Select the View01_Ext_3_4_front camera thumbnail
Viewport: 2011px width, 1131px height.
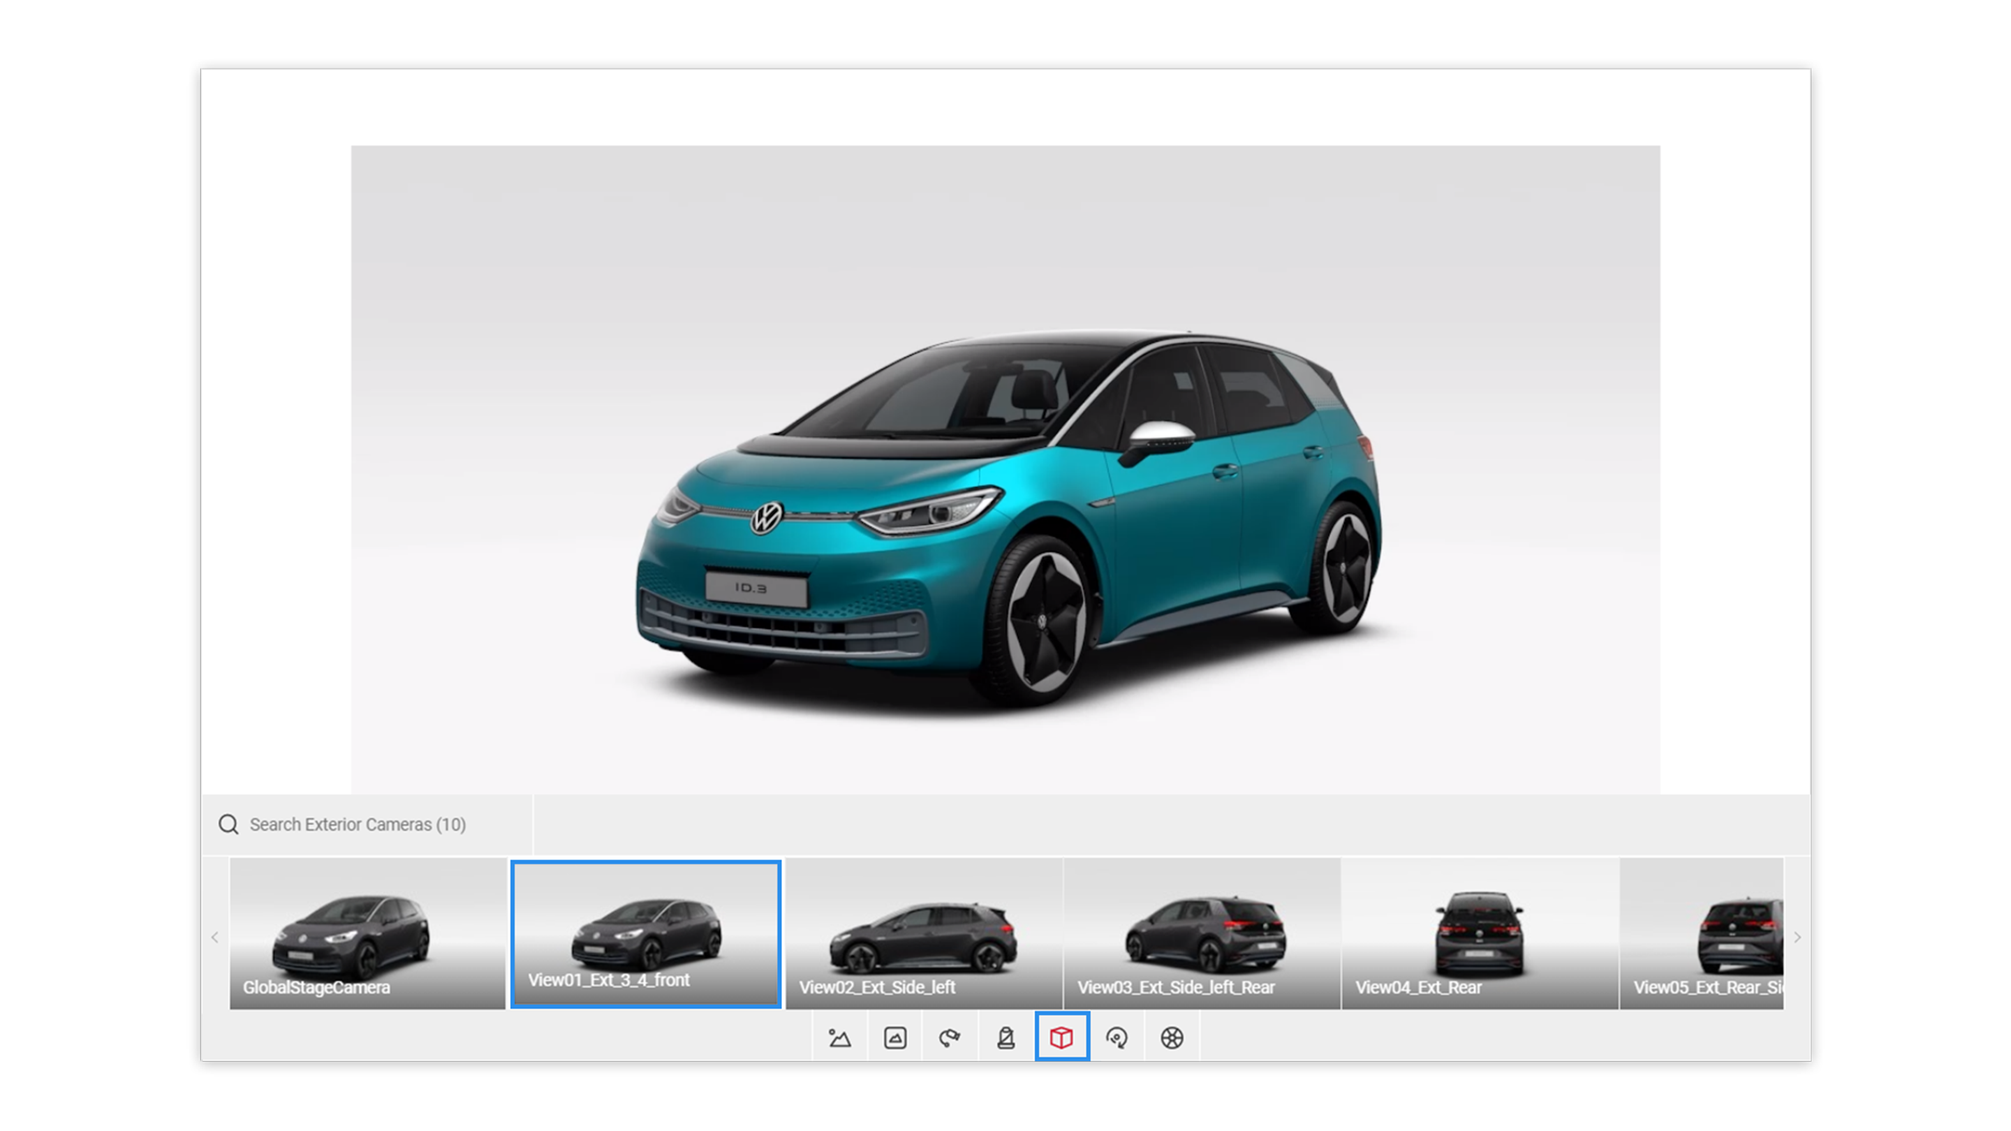click(x=646, y=934)
